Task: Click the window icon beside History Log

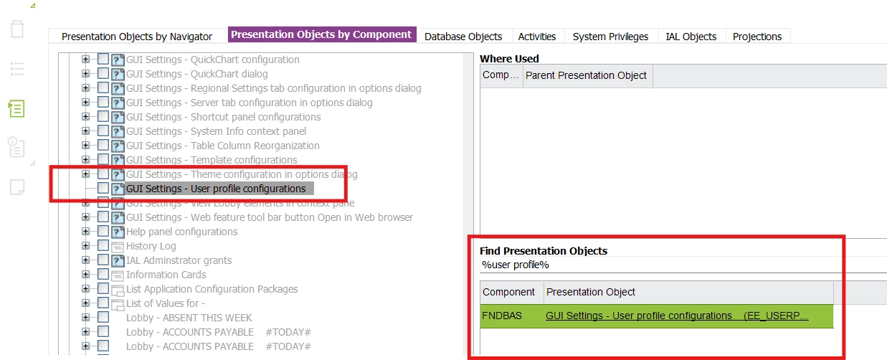Action: coord(118,246)
